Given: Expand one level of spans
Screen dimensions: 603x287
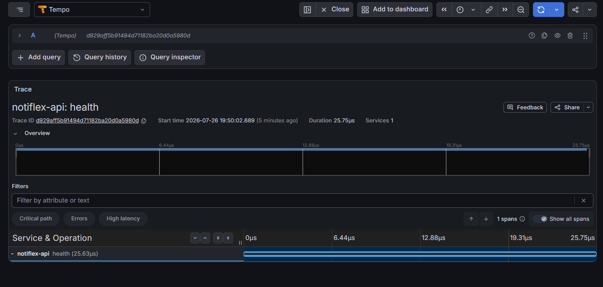Looking at the screenshot, I should coord(195,238).
